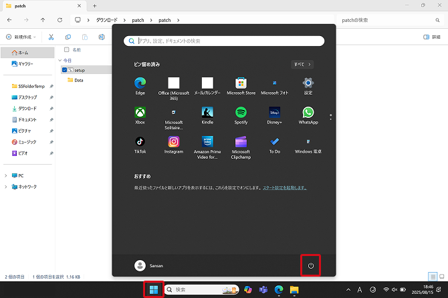Open Microsoft Photos pinned app
This screenshot has width=448, height=298.
275,86
